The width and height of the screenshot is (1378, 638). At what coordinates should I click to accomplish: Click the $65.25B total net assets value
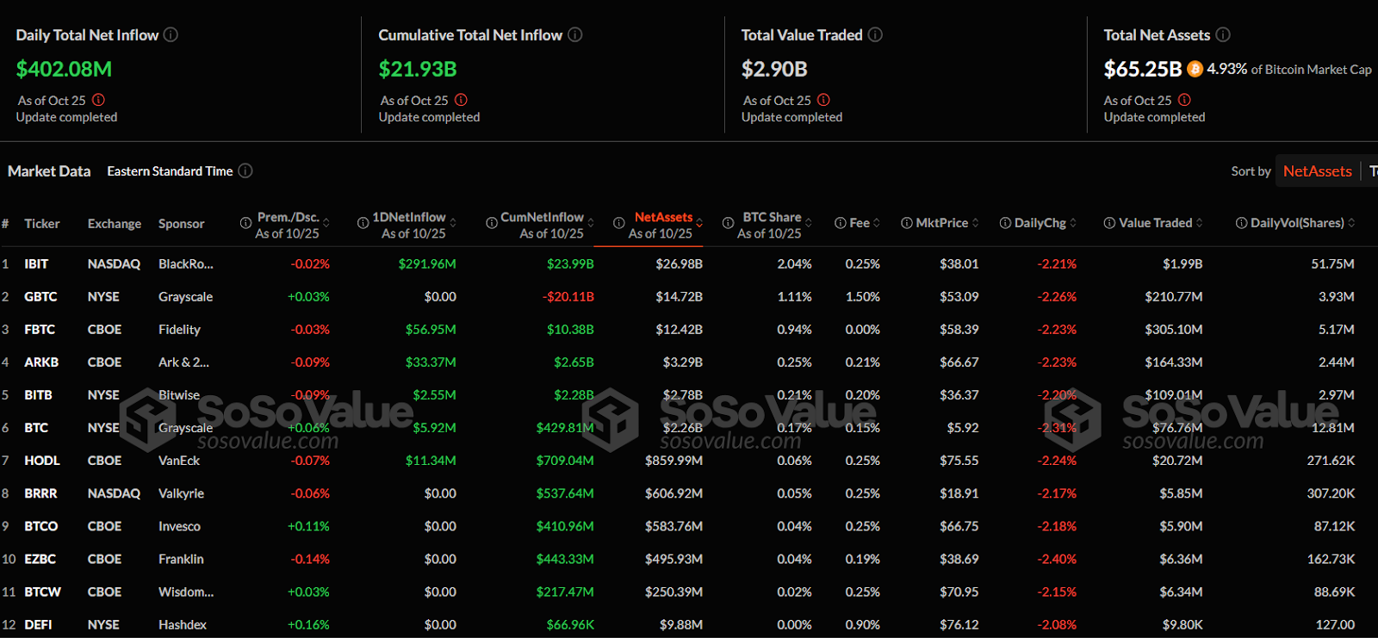click(1143, 69)
